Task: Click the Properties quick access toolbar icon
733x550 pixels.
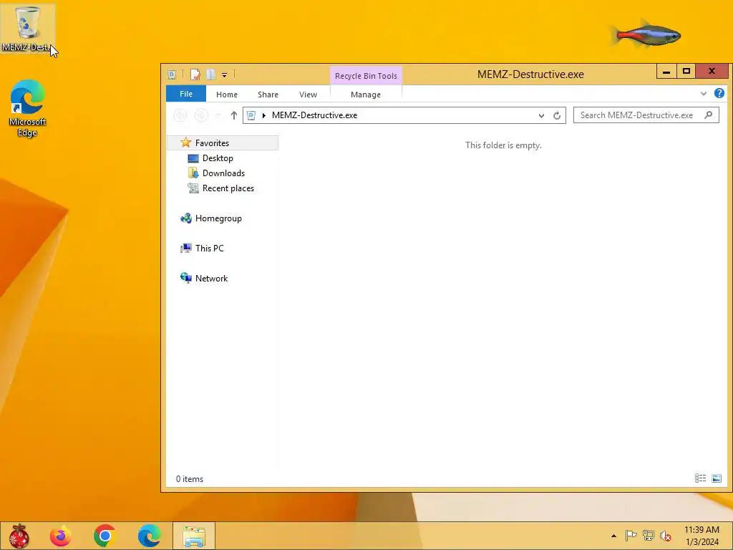Action: coord(195,74)
